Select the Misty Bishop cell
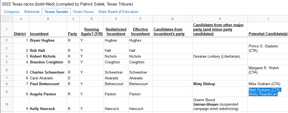Screen dimensions: 288x113 (x=220, y=84)
